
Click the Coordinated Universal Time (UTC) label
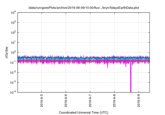click(x=84, y=112)
